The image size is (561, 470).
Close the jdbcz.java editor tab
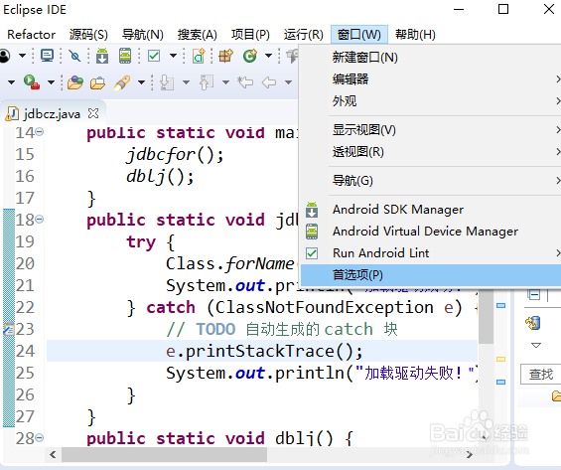93,113
